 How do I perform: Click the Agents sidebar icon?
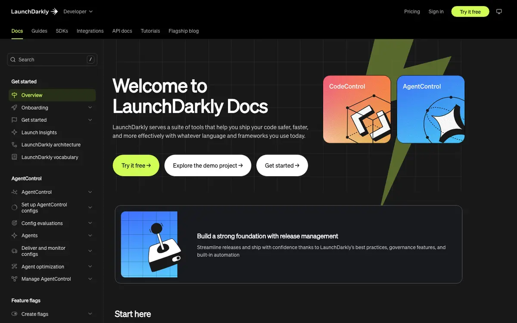pyautogui.click(x=14, y=236)
